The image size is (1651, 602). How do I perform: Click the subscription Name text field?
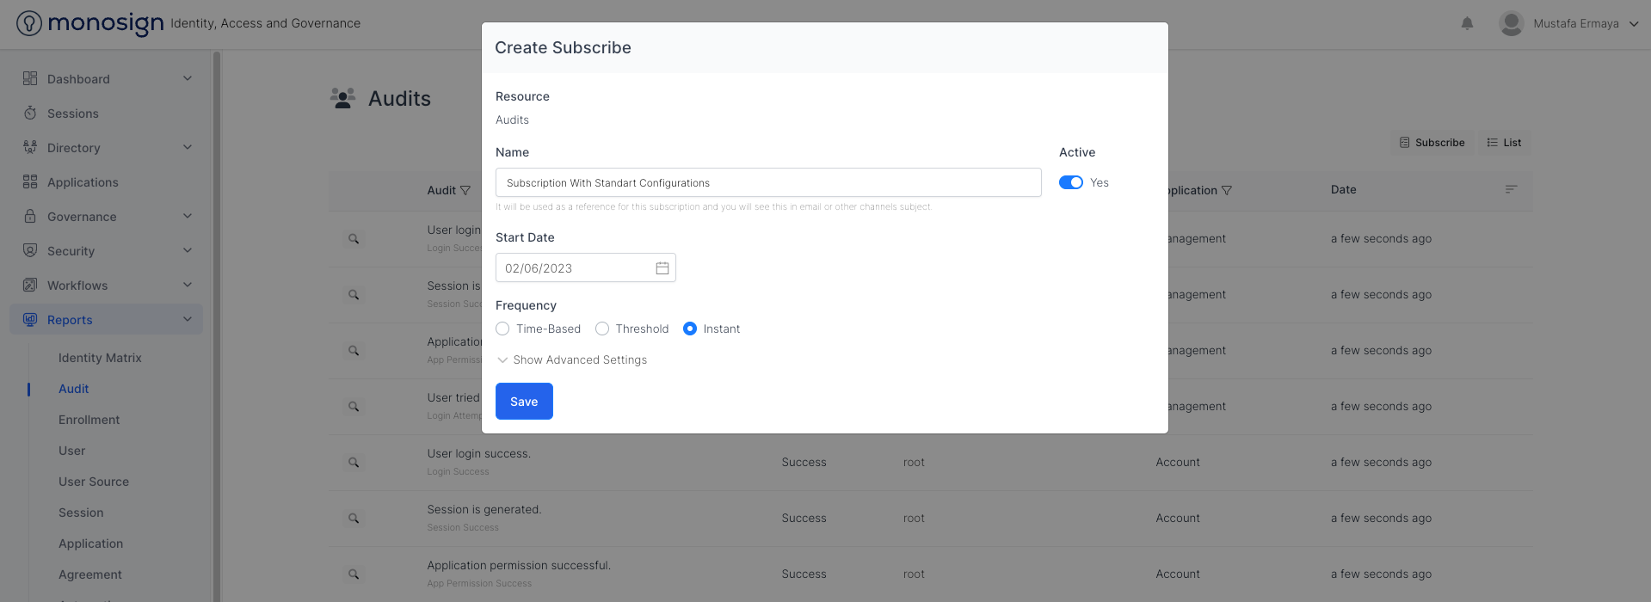pyautogui.click(x=767, y=183)
